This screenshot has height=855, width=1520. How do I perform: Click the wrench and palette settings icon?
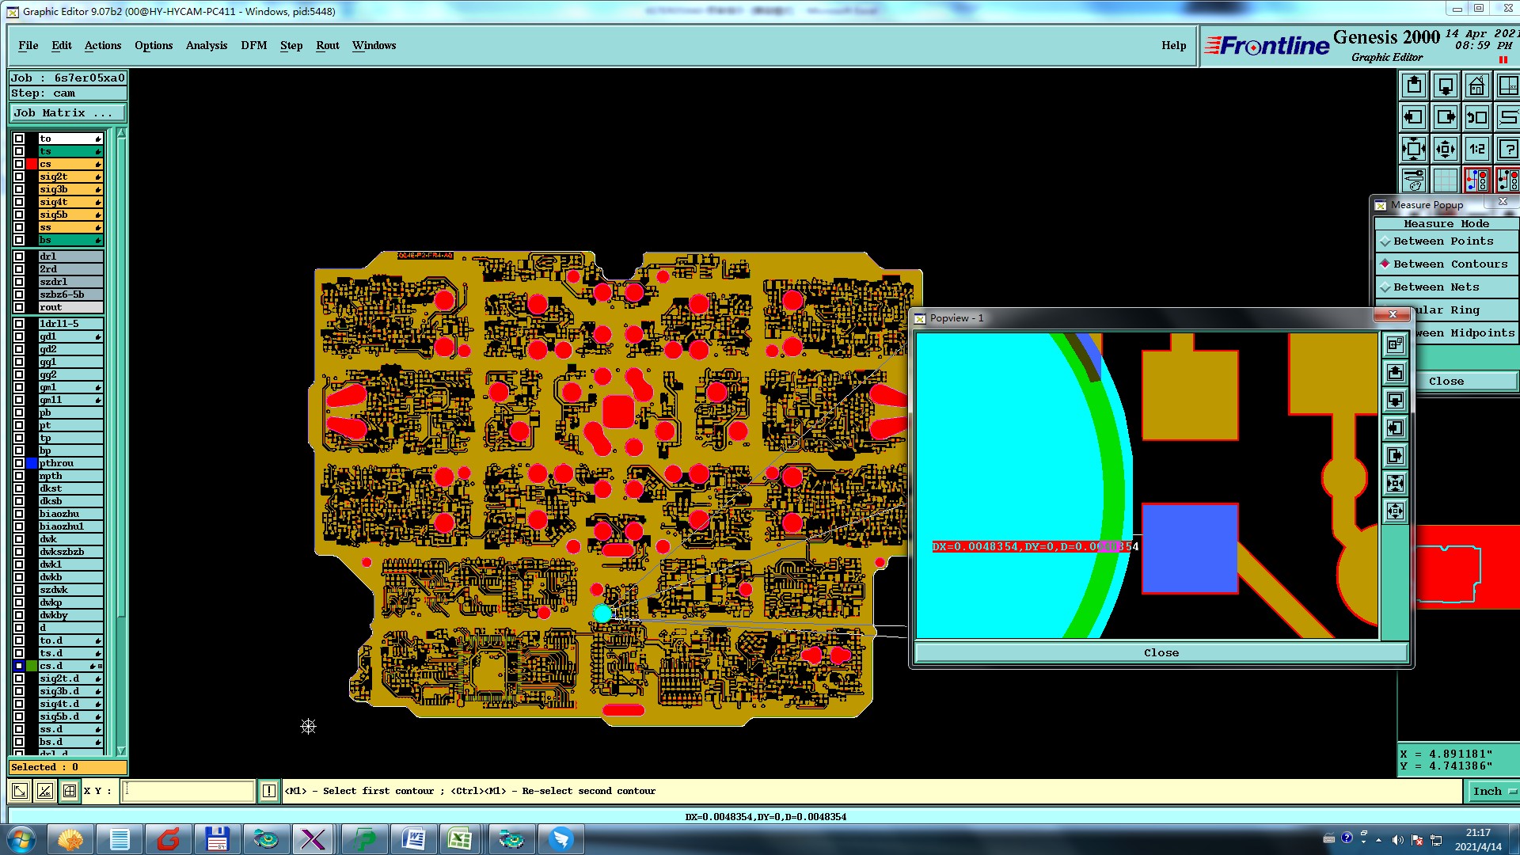pos(1414,180)
